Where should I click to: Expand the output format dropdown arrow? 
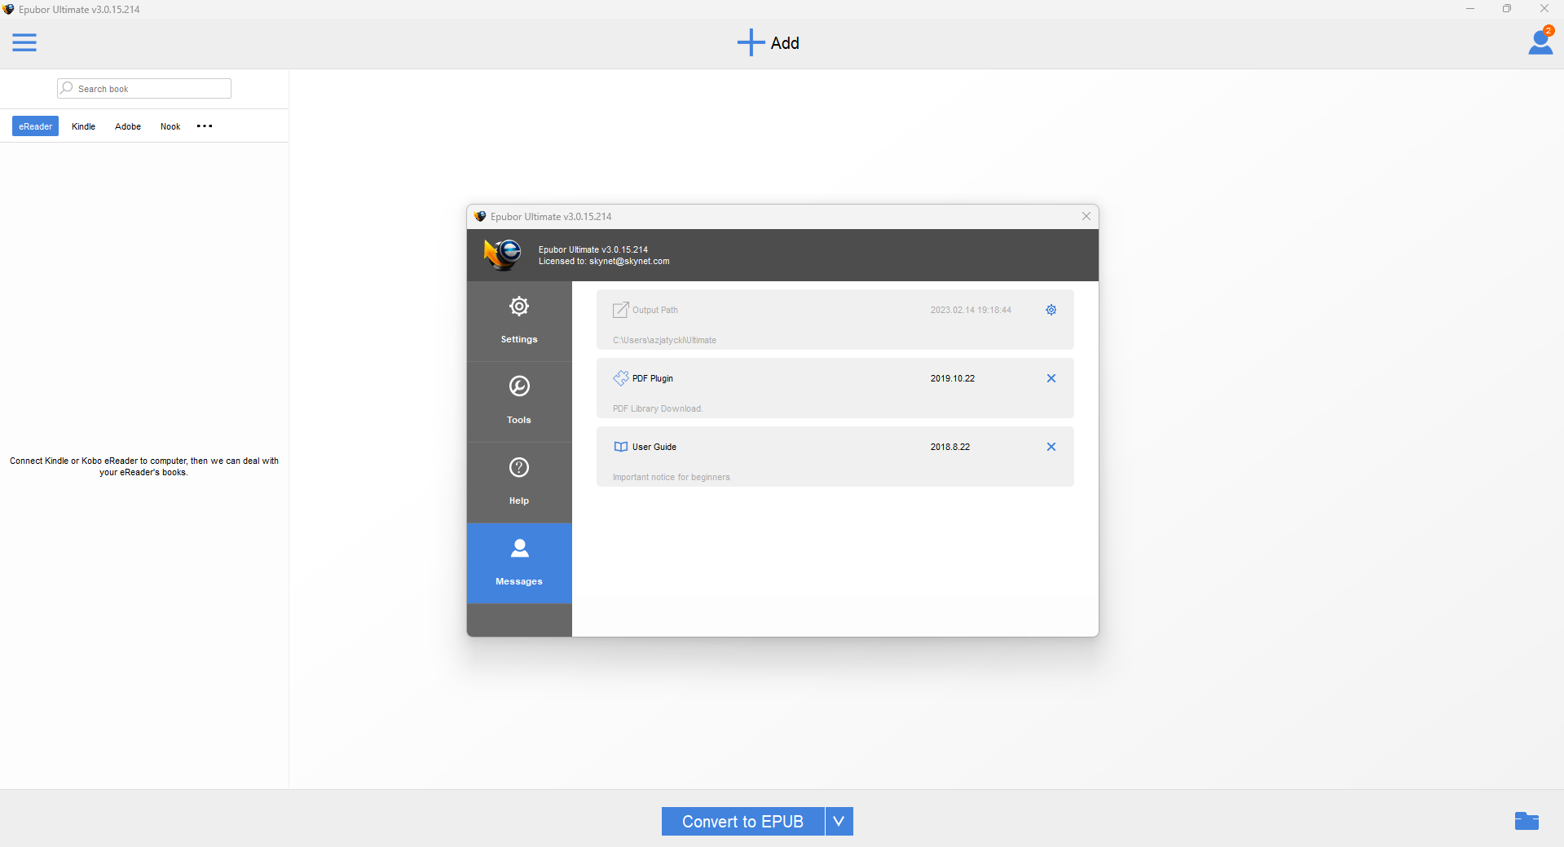(x=839, y=821)
